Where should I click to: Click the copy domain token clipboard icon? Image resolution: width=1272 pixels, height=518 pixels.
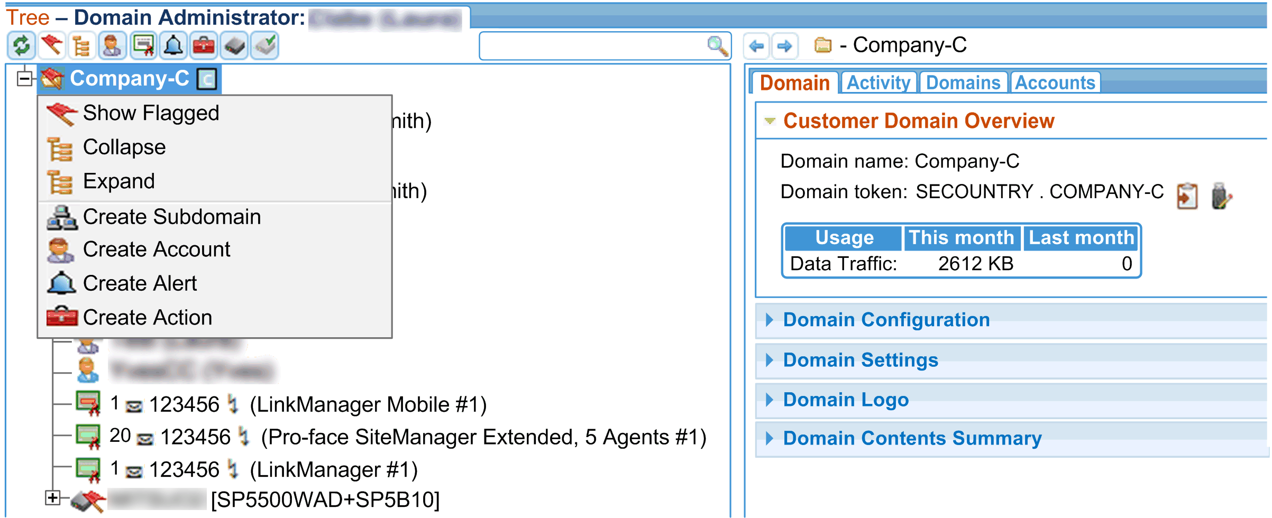[x=1187, y=197]
